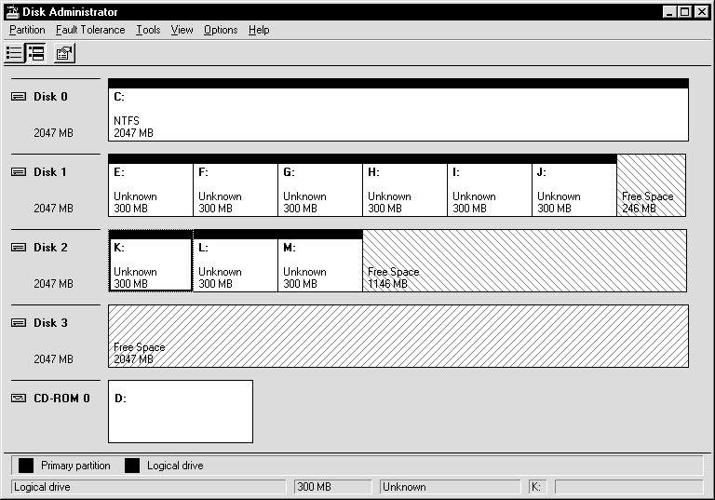
Task: Select logical drive M:
Action: [x=320, y=261]
